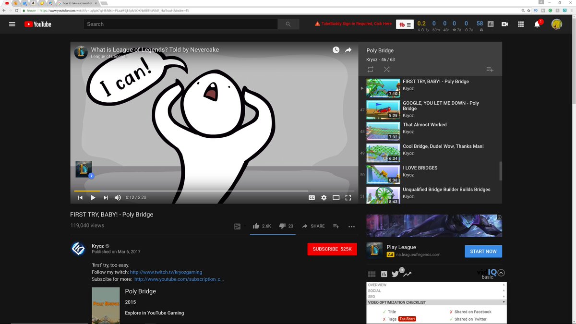Image resolution: width=576 pixels, height=324 pixels.
Task: Open the YouTube hamburger guide menu
Action: [x=12, y=24]
